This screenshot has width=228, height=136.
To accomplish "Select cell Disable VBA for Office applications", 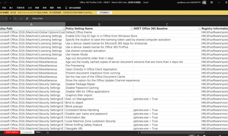I will coord(99,92).
